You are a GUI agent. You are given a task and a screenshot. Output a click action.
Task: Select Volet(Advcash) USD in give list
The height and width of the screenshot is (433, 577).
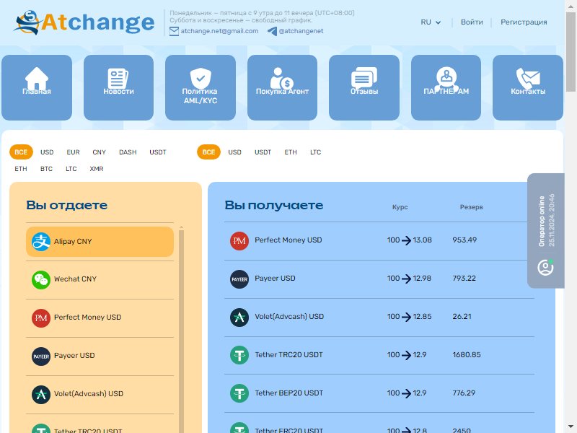[x=100, y=394]
